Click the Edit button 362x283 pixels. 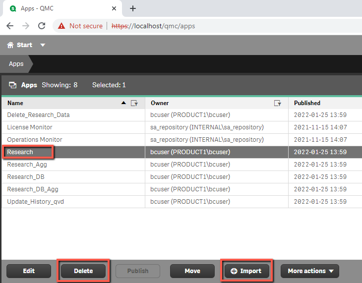[x=29, y=271]
